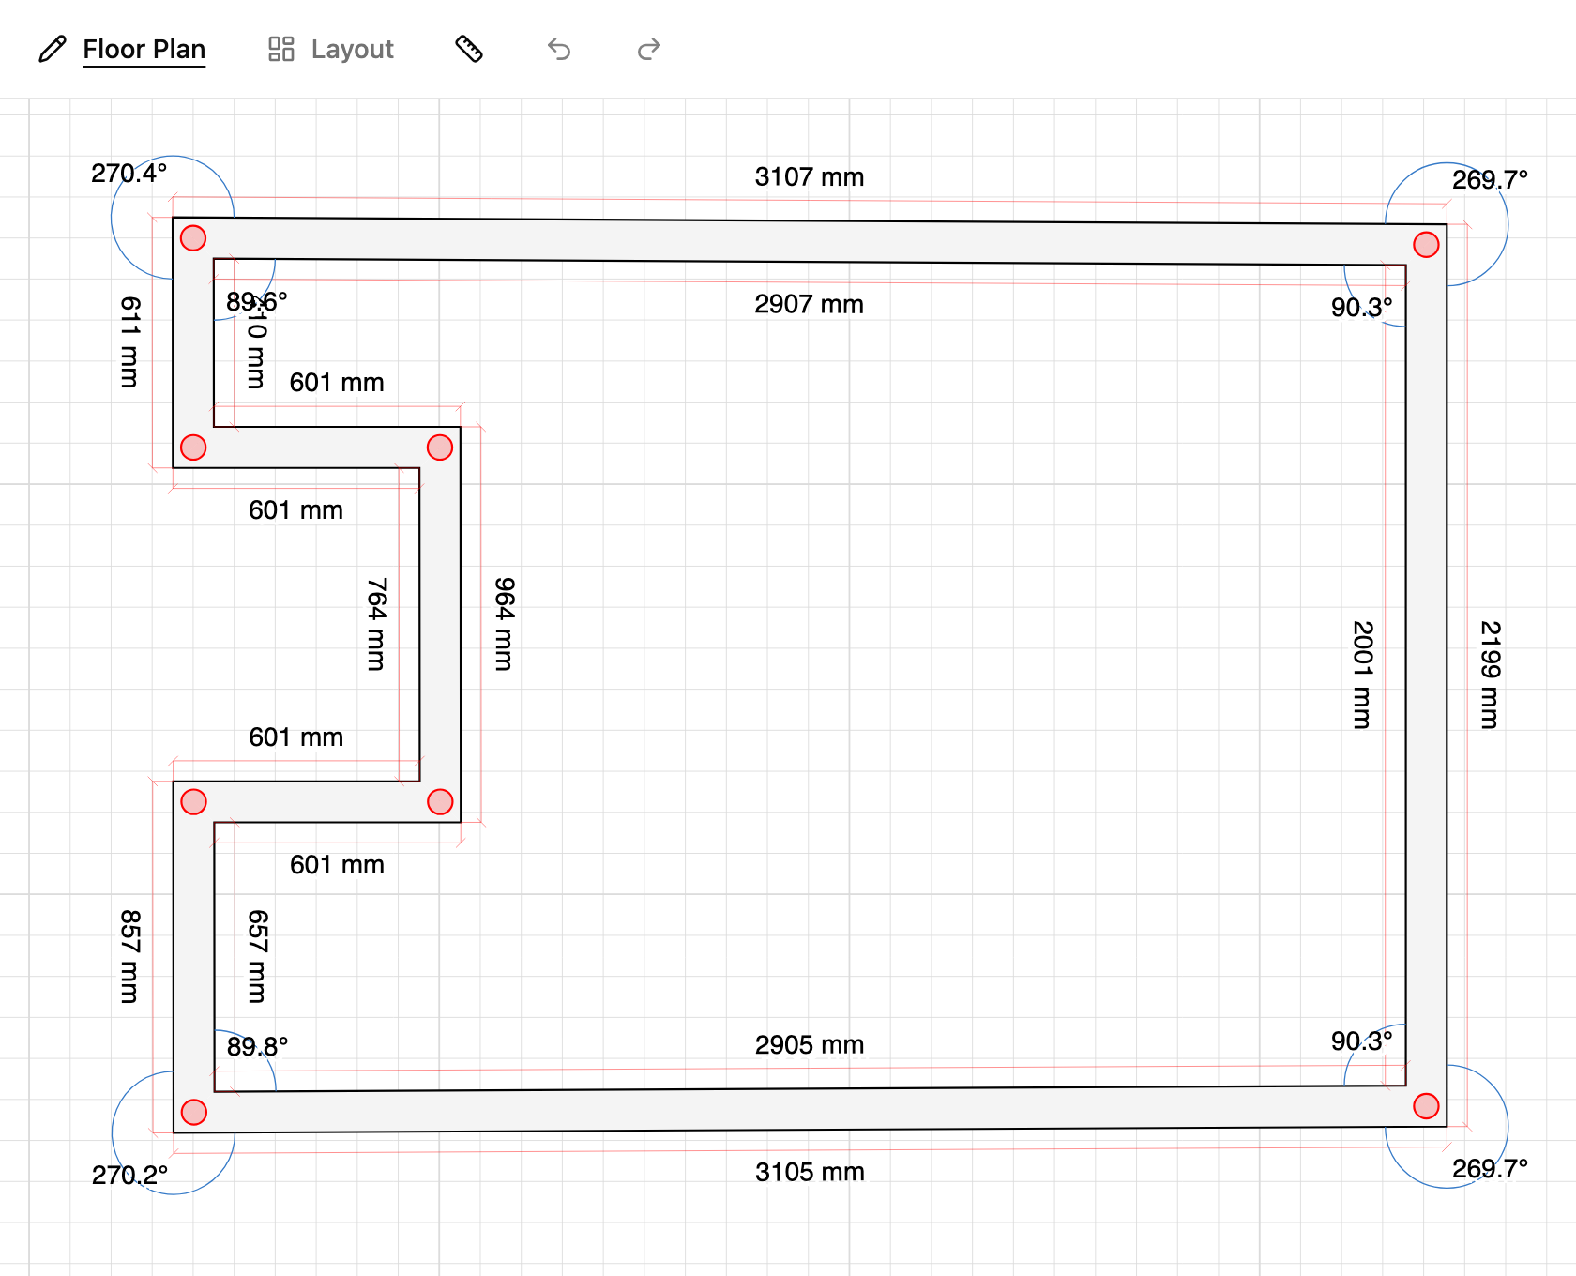Switch to the Layout tab

(x=352, y=49)
